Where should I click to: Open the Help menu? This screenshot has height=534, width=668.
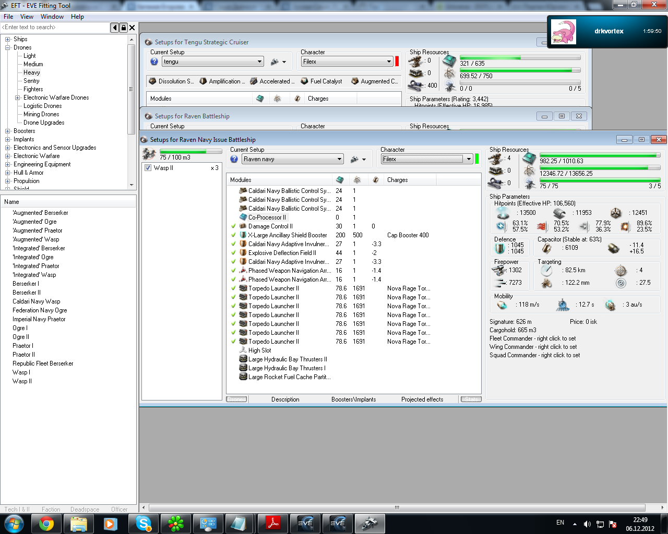(77, 17)
